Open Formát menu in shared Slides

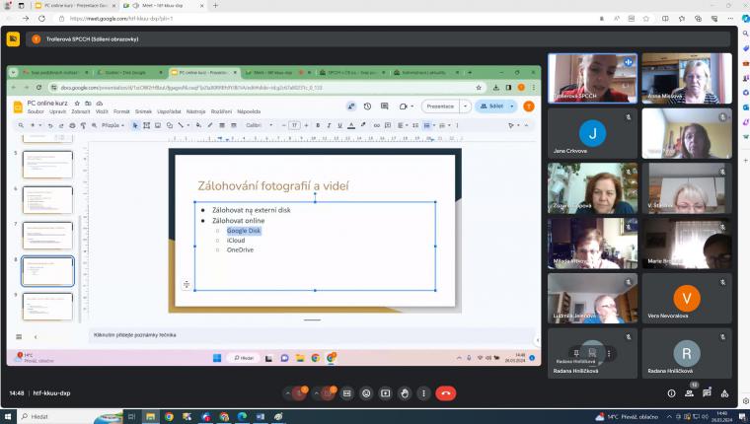click(121, 111)
